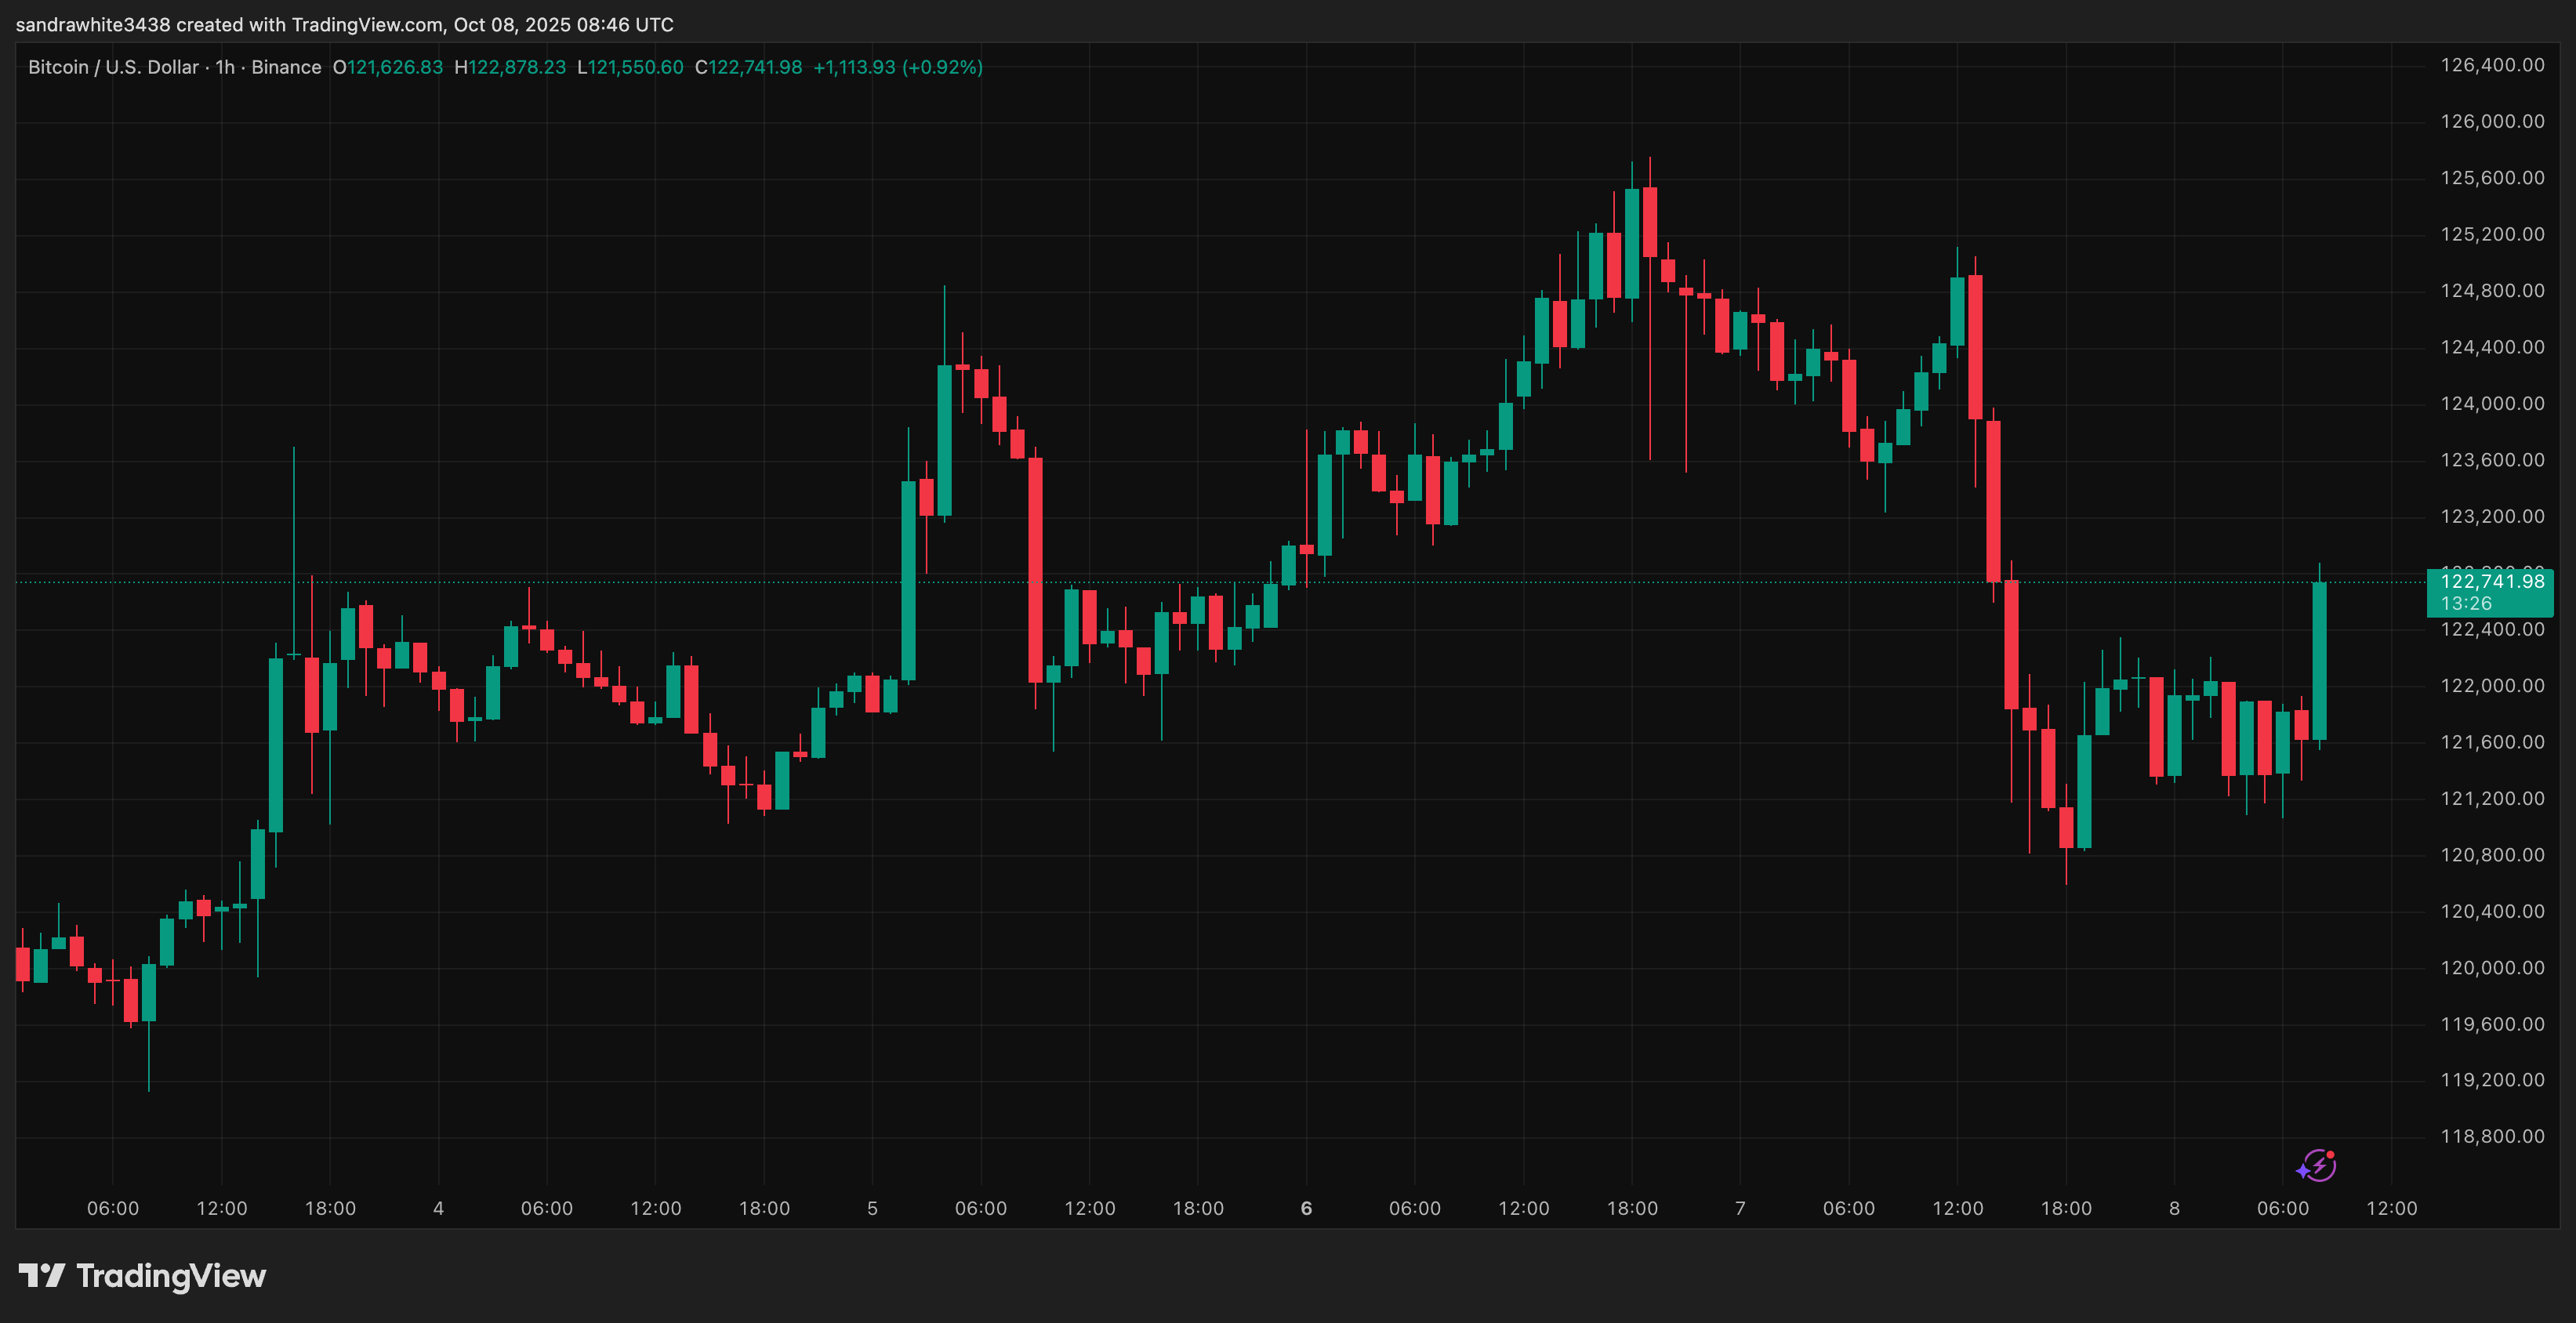2576x1323 pixels.
Task: Click the low value L121,550.60
Action: [x=630, y=67]
